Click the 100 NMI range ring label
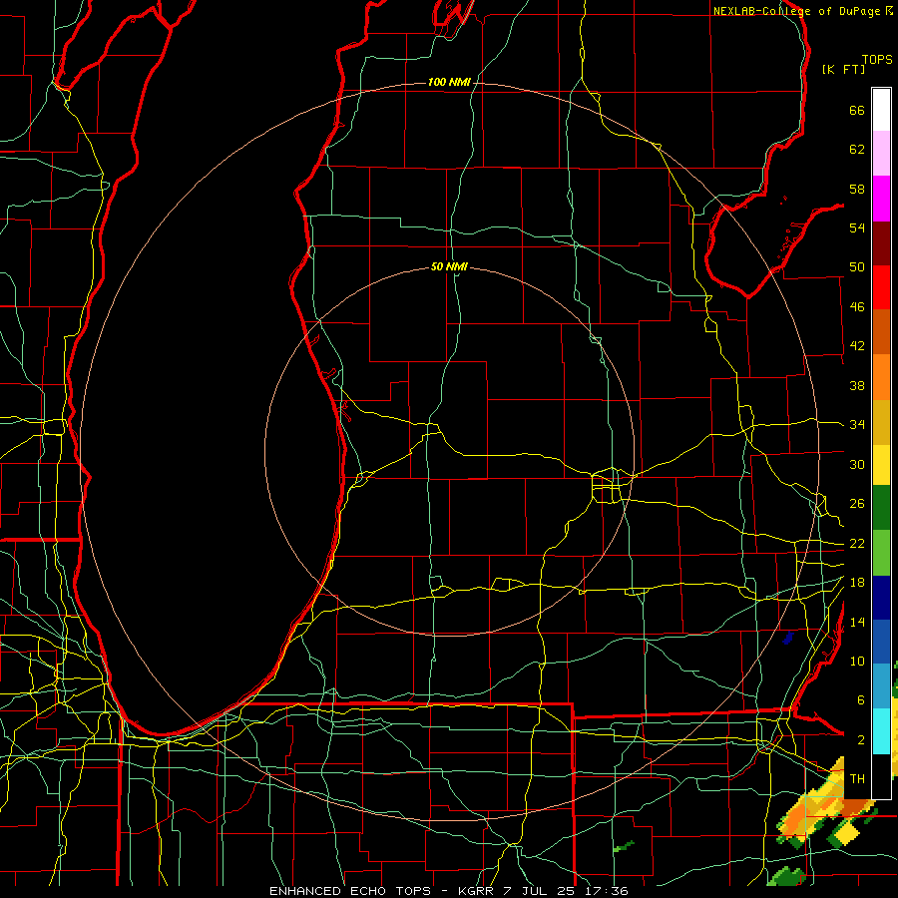Image resolution: width=898 pixels, height=898 pixels. (x=449, y=82)
